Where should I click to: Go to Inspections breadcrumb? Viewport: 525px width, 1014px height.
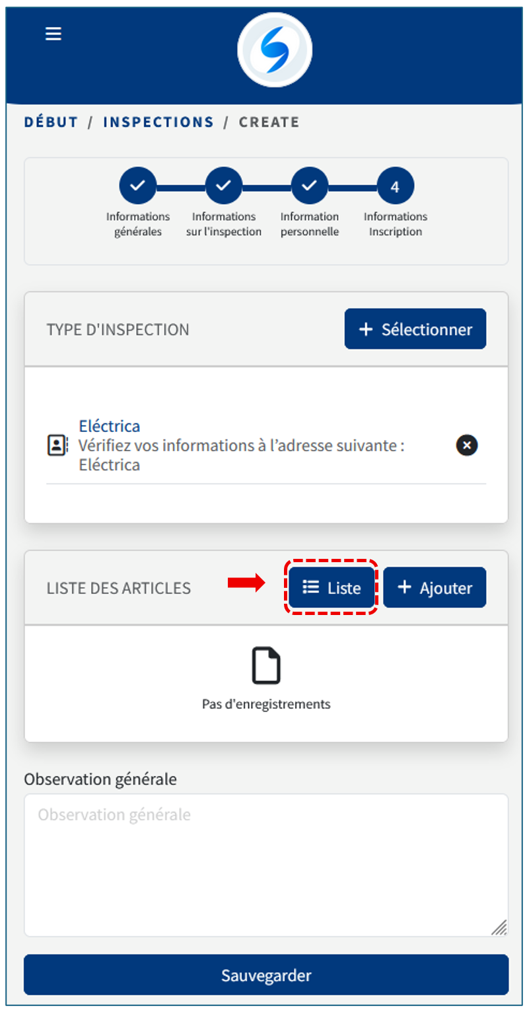tap(158, 122)
